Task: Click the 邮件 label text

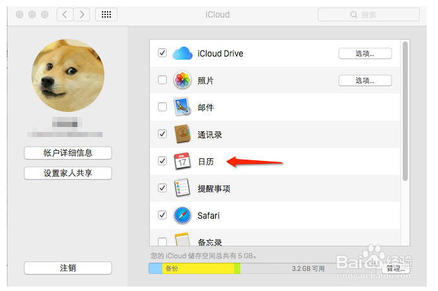Action: coord(206,107)
